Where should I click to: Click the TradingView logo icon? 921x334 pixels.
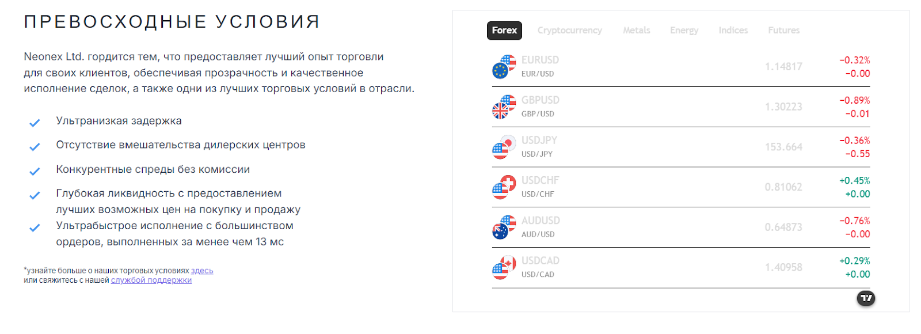[865, 298]
